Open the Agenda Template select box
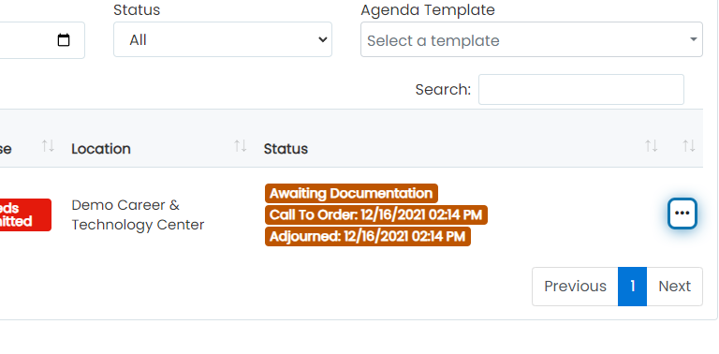This screenshot has height=354, width=719. coord(532,39)
